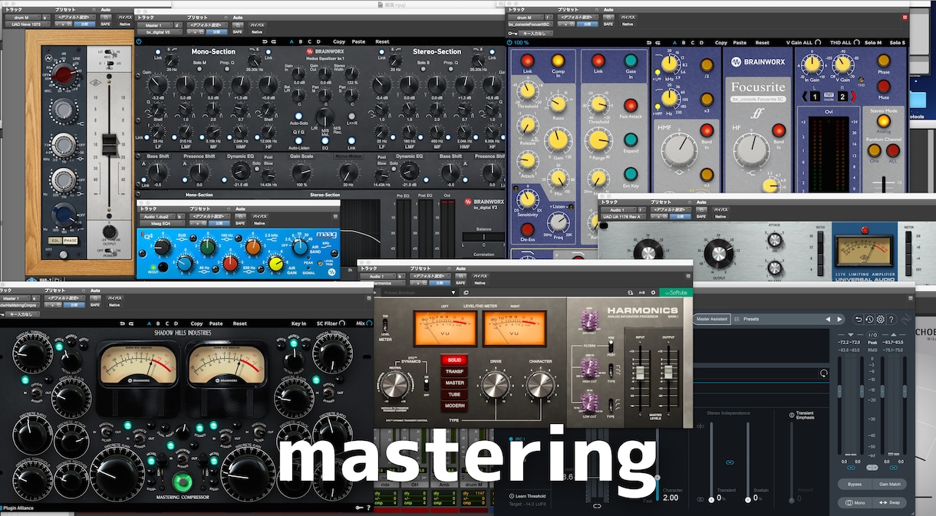Click the Ozone meter reset loop icon

coord(824,373)
